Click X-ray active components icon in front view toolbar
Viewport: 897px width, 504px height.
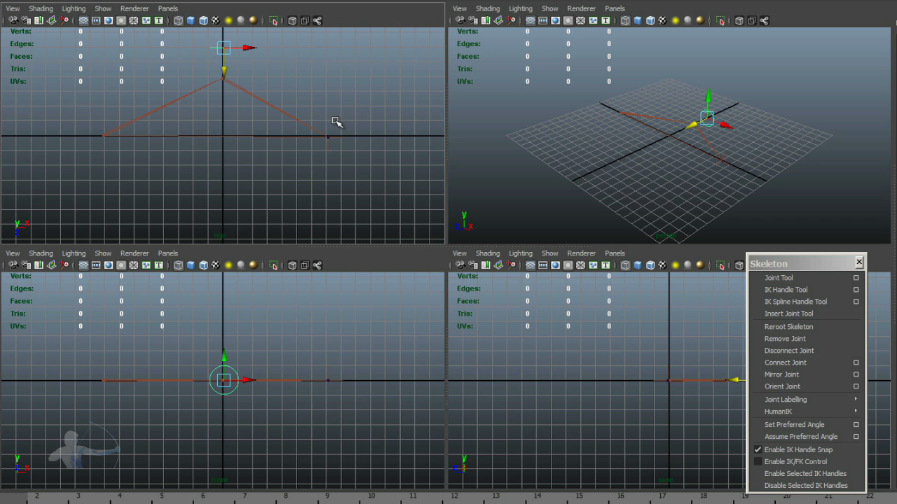305,265
